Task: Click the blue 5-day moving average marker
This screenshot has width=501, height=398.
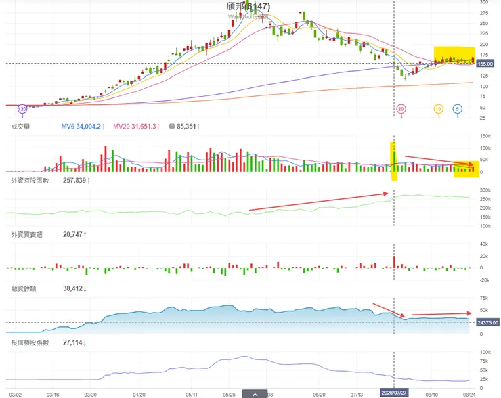Action: pos(458,109)
